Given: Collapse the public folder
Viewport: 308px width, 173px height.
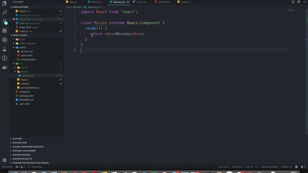Looking at the screenshot, I should 23,48.
